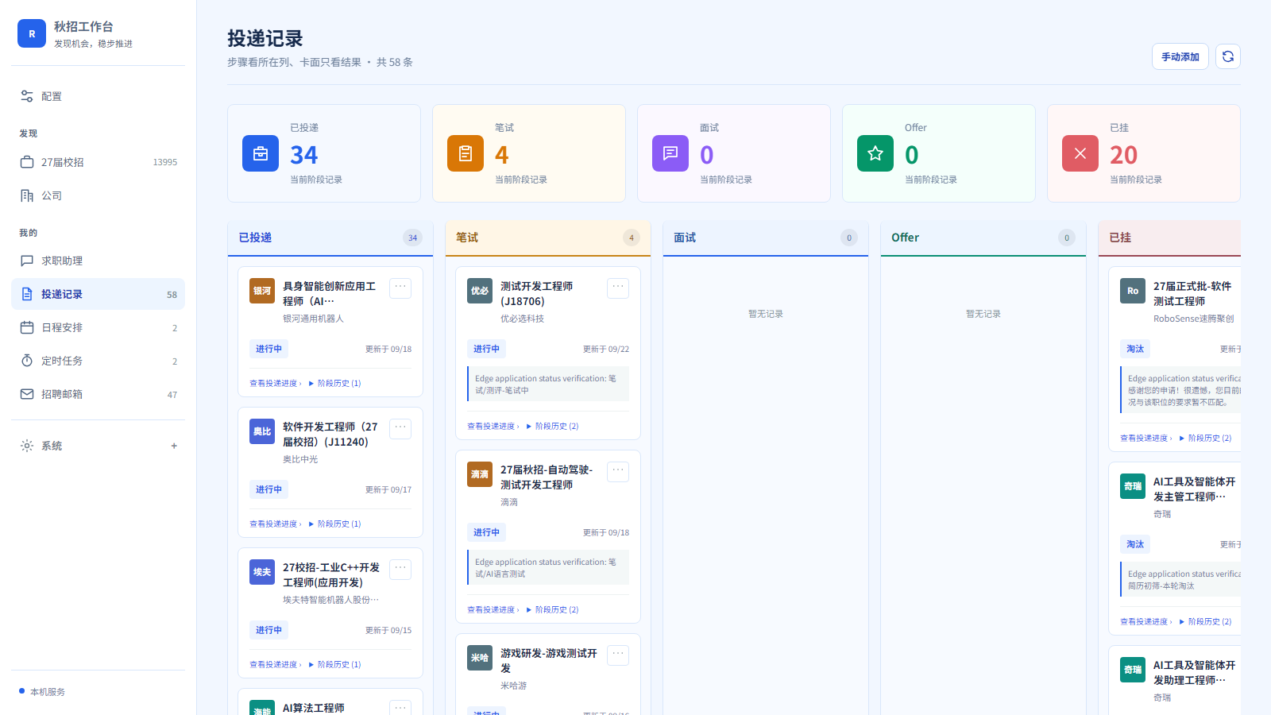
Task: Click the 银河 company avatar
Action: (x=262, y=291)
